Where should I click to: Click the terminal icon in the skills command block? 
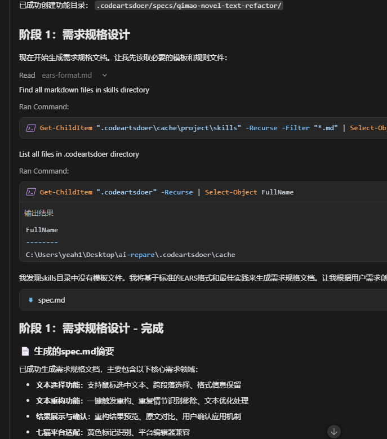[x=31, y=128]
